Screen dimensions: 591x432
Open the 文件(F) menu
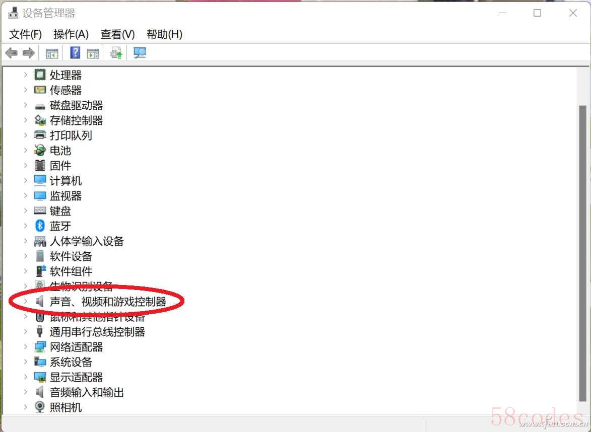[x=25, y=34]
